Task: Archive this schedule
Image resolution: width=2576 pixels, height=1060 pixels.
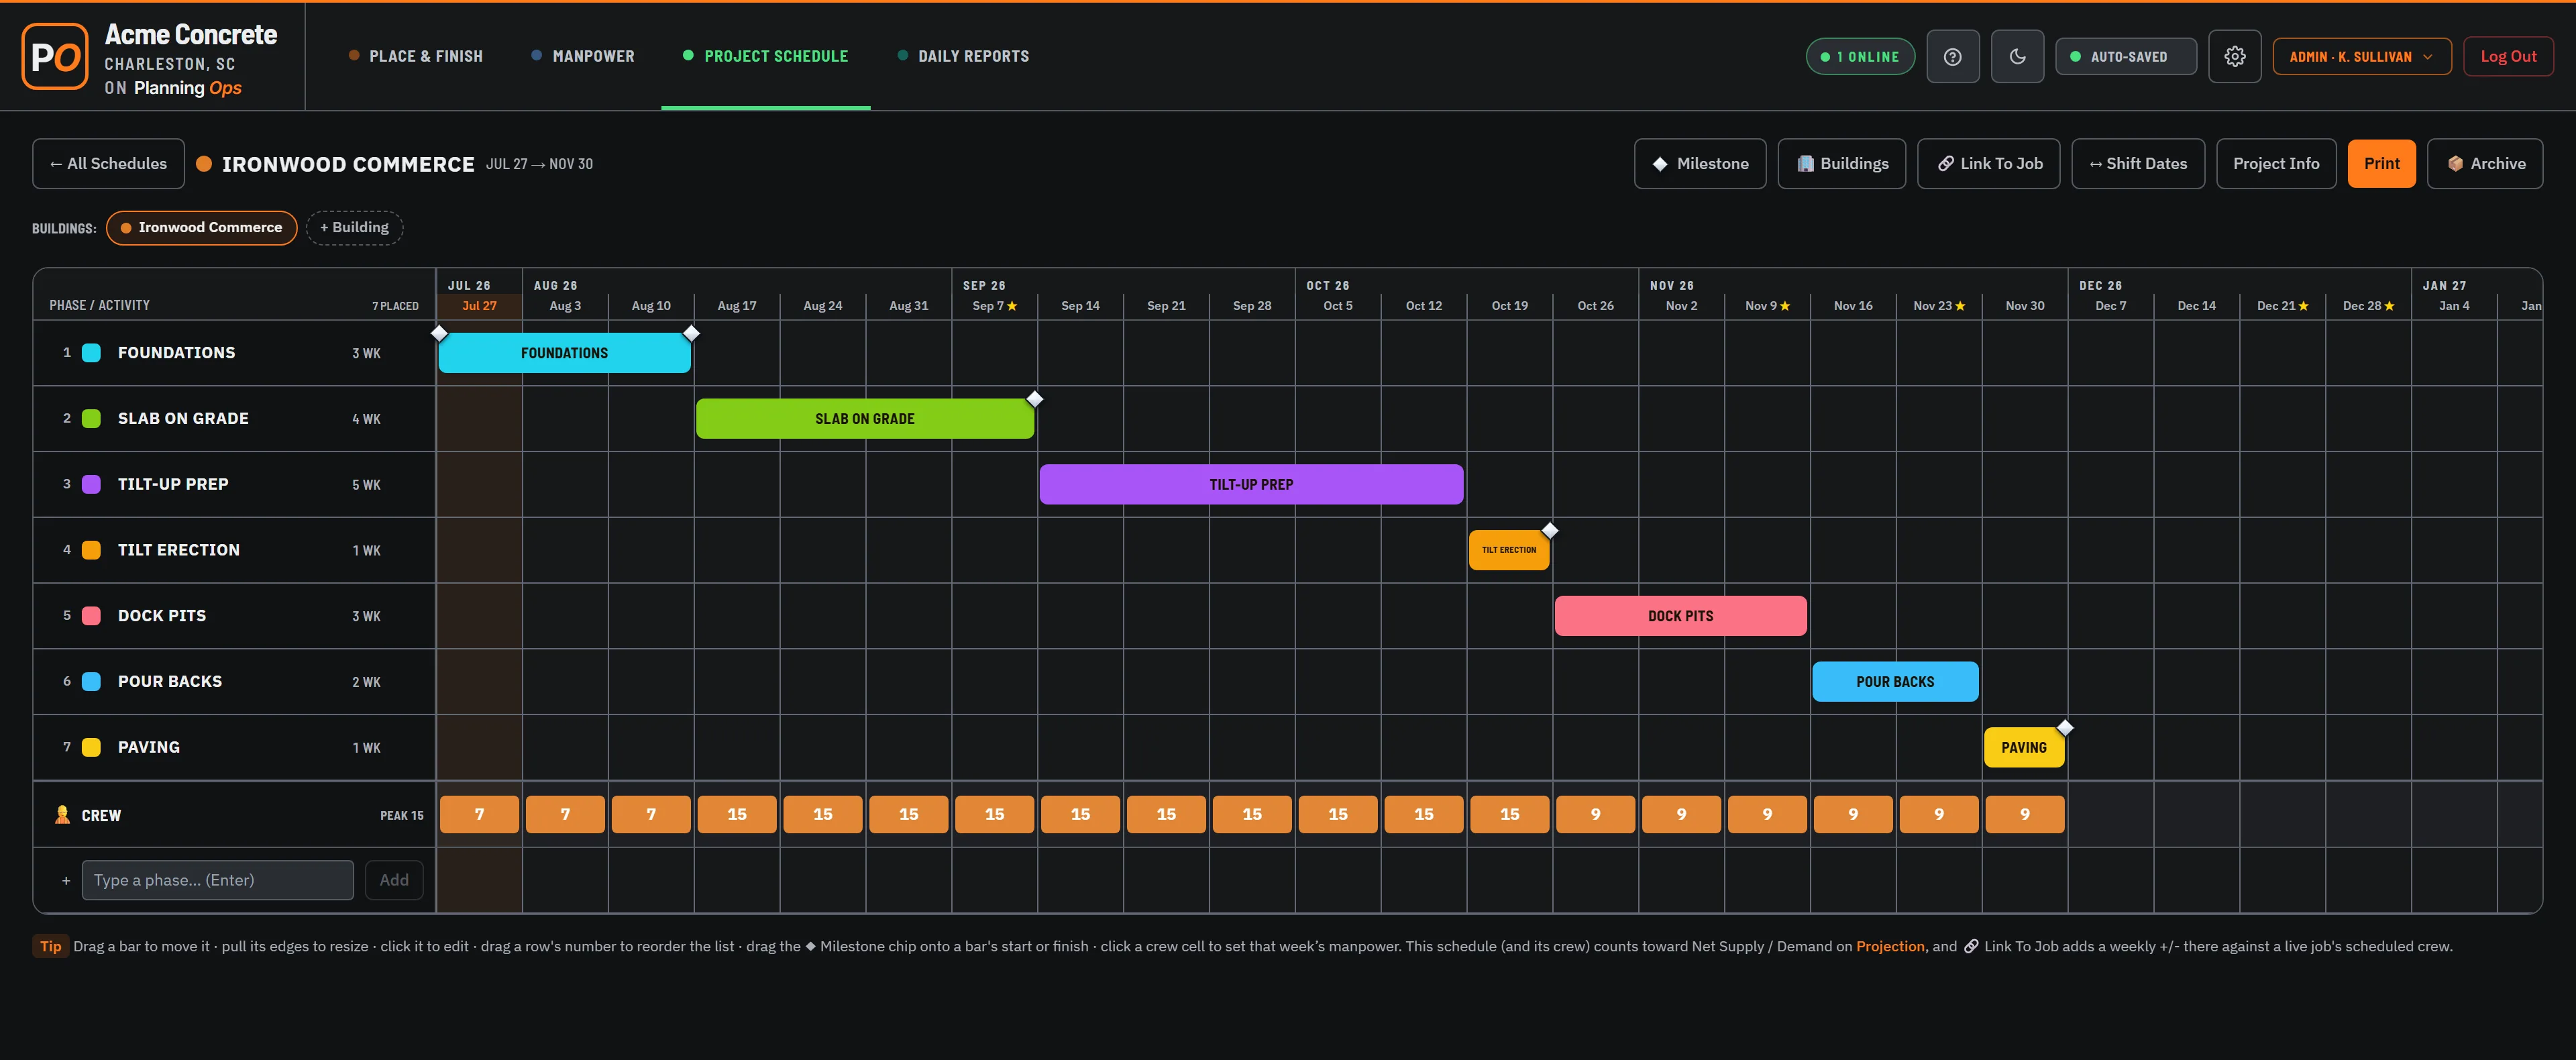Action: pos(2484,164)
